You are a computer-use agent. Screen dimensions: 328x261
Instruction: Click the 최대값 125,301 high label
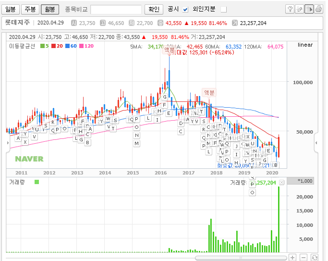point(203,52)
